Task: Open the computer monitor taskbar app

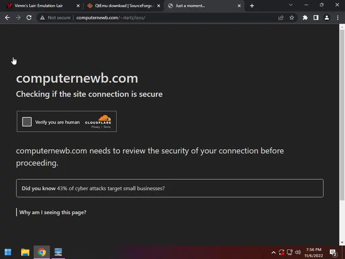Action: pos(58,252)
